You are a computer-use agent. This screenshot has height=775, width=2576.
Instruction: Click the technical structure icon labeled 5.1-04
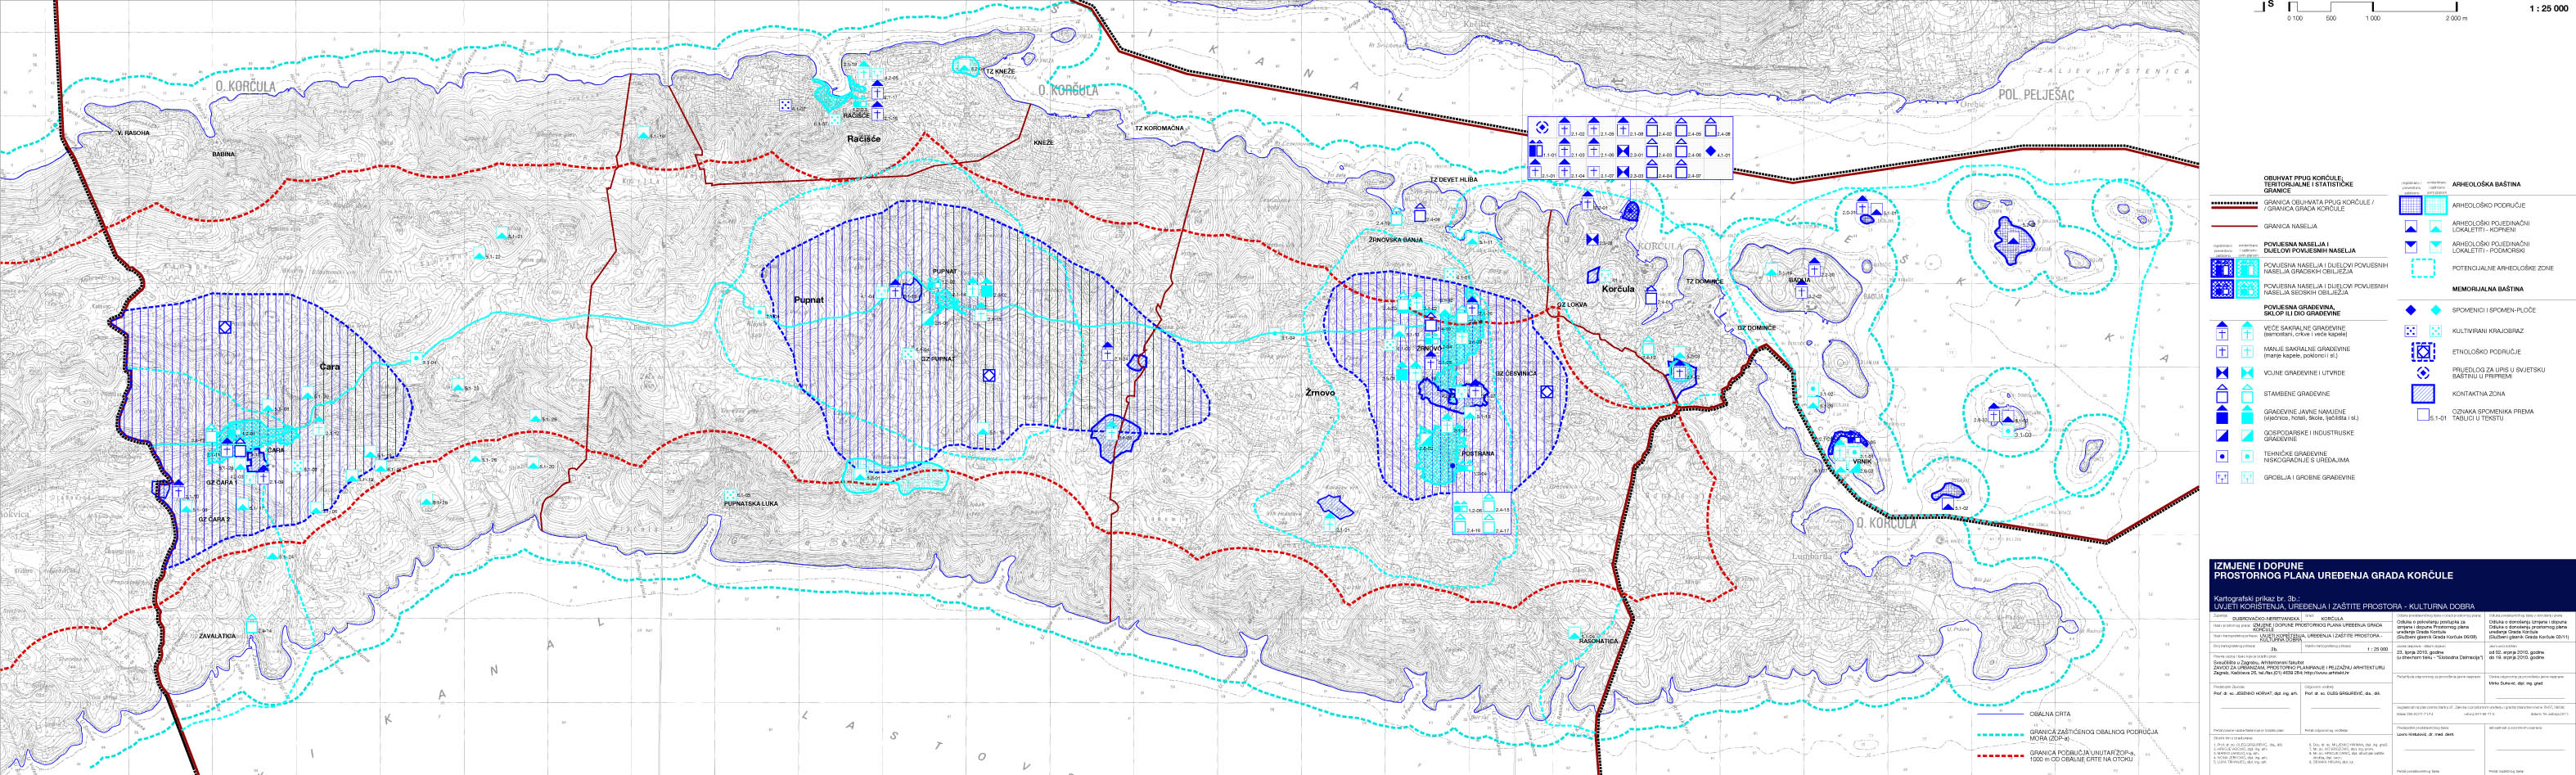(416, 357)
